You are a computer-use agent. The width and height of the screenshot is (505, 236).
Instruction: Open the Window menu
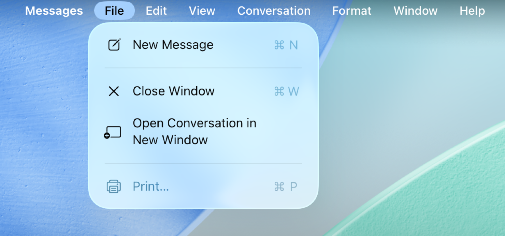pos(415,11)
